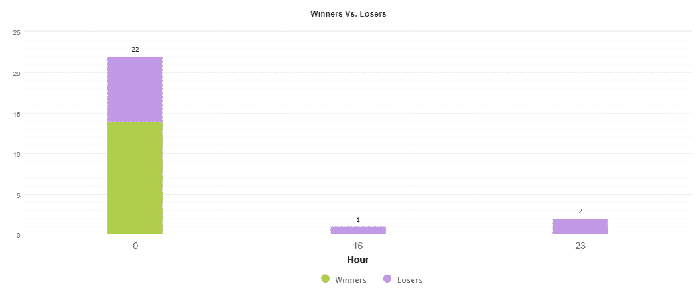The width and height of the screenshot is (699, 300).
Task: Click the x-axis label 0
Action: point(135,246)
